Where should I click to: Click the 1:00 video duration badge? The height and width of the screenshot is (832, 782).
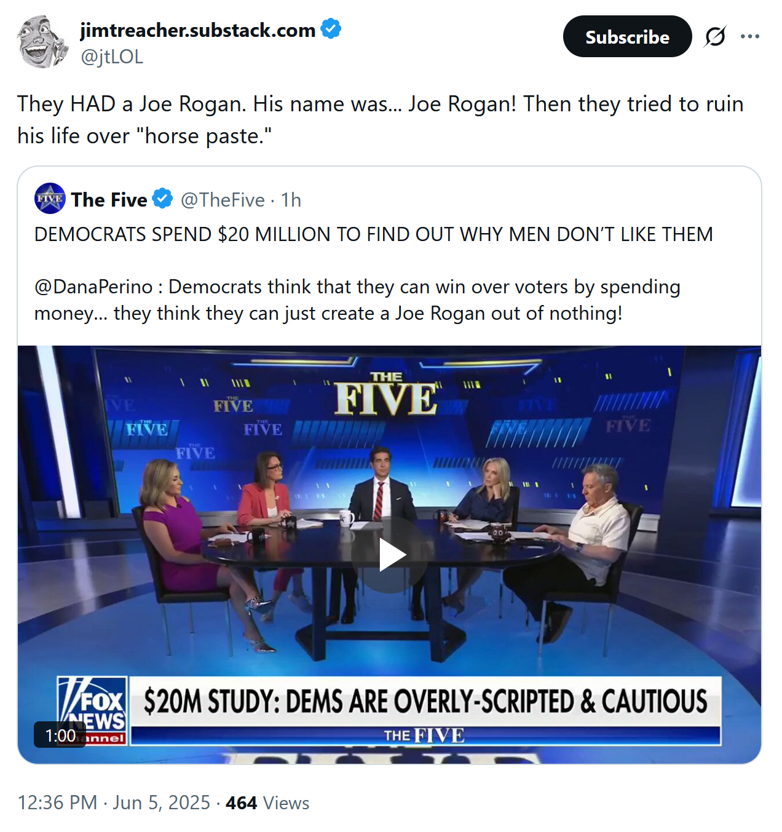[x=60, y=735]
